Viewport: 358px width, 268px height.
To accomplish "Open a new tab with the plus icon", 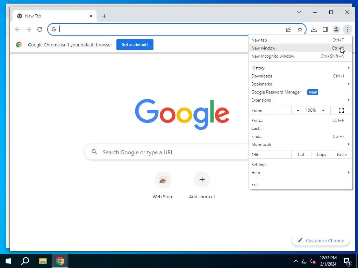I will 104,16.
